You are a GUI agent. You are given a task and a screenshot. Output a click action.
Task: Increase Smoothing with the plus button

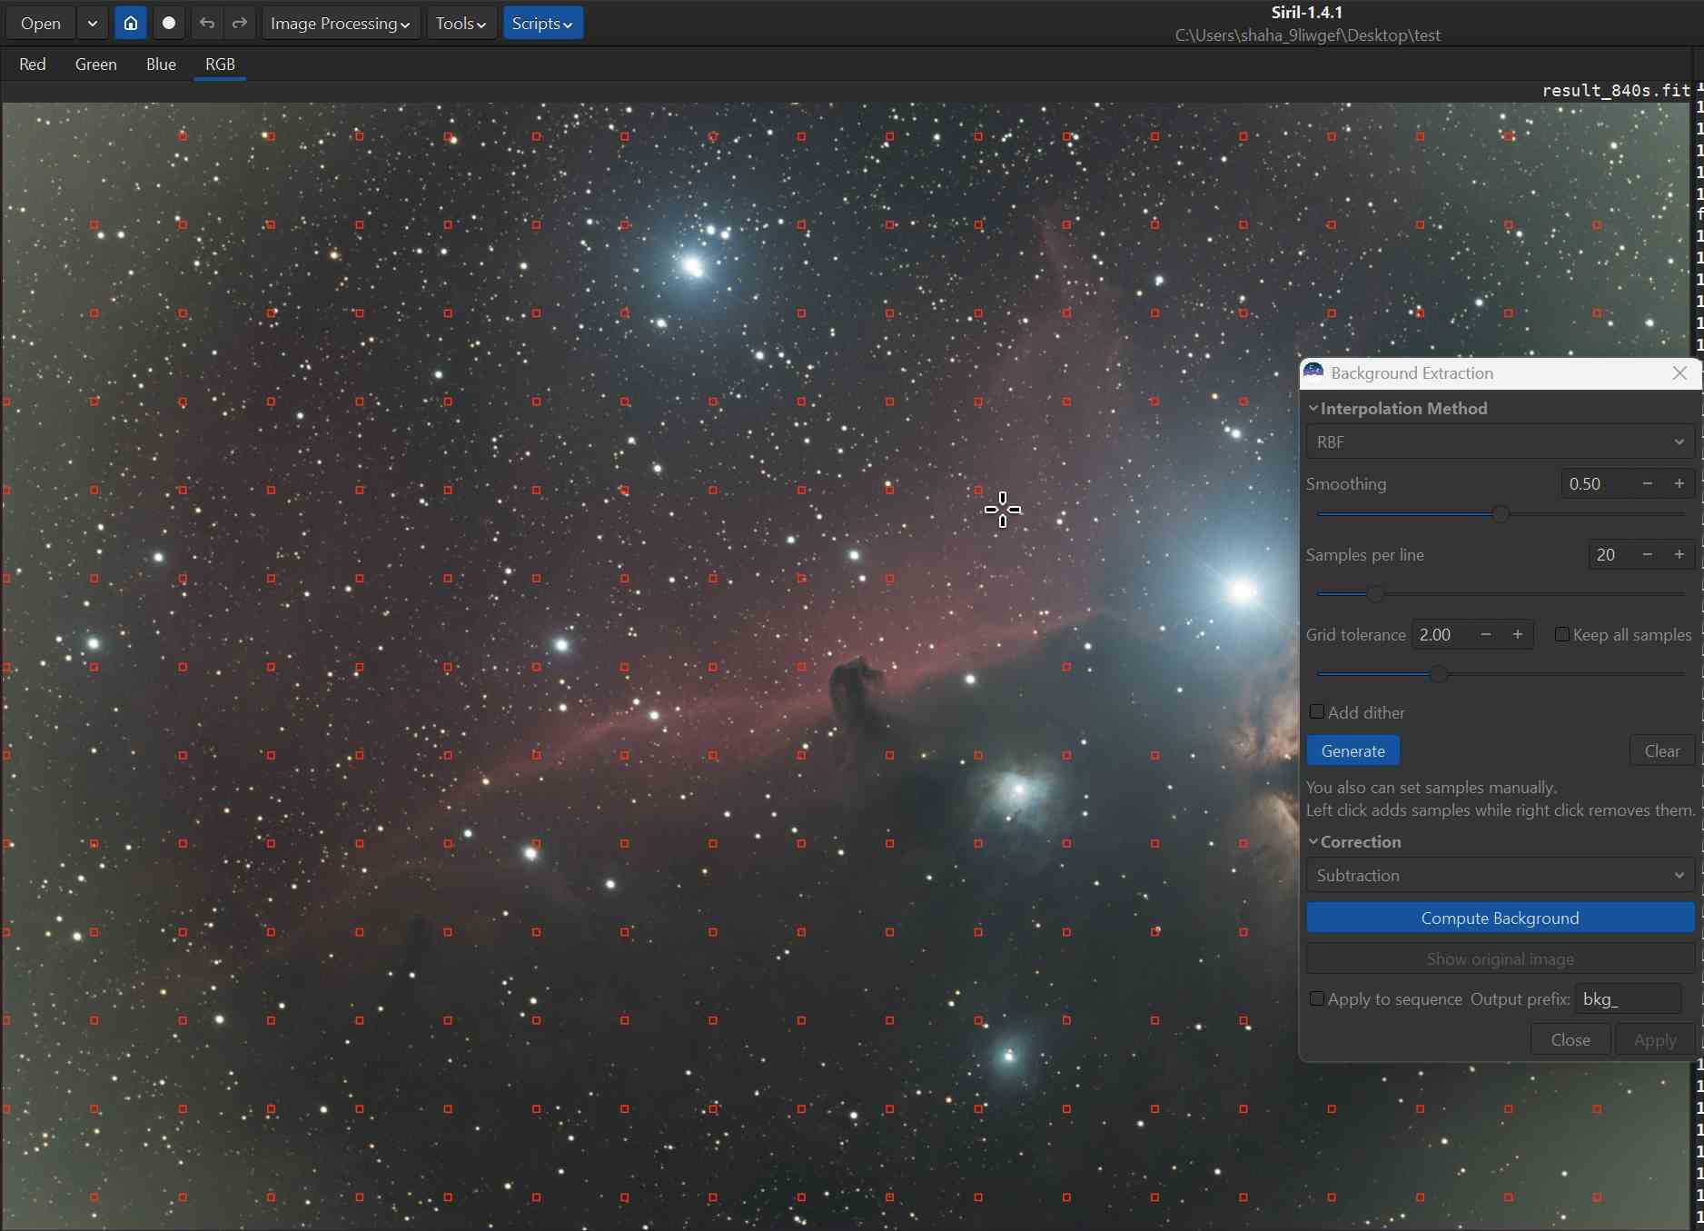[1679, 484]
